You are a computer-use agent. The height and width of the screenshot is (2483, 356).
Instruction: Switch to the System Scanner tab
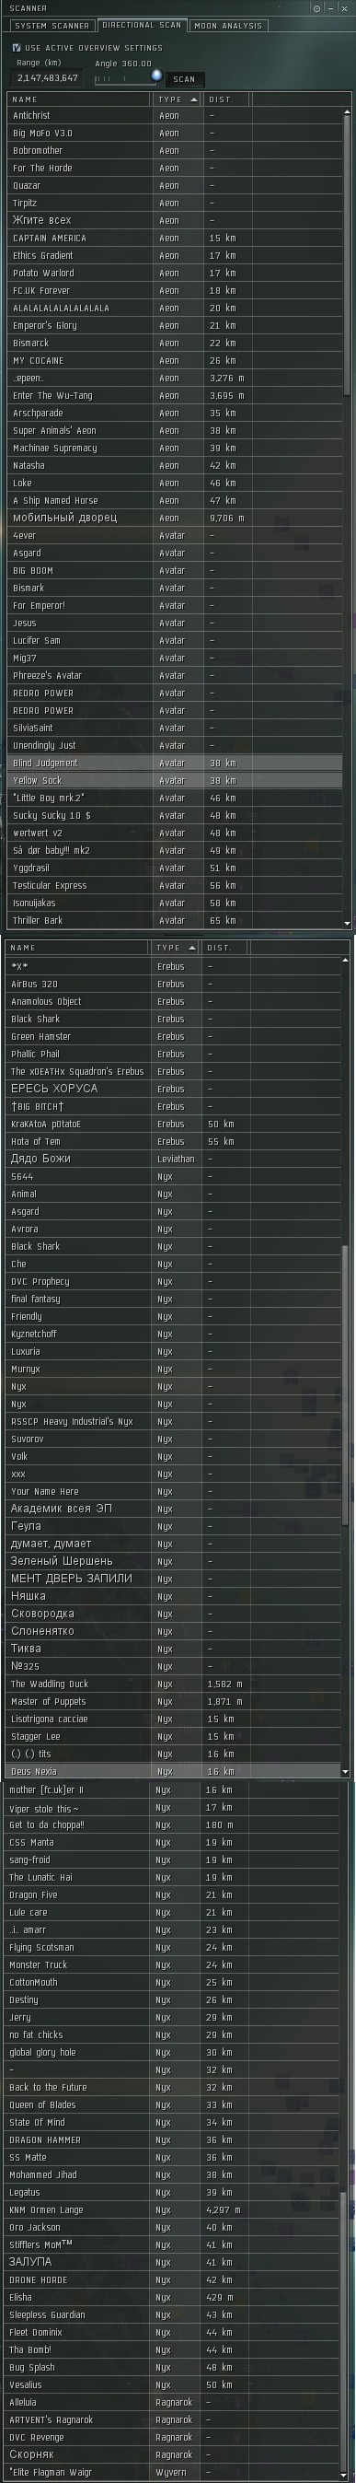click(52, 26)
